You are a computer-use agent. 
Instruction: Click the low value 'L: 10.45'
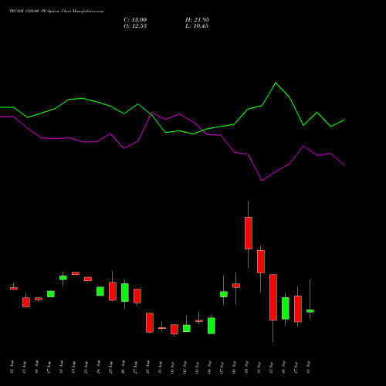point(197,26)
